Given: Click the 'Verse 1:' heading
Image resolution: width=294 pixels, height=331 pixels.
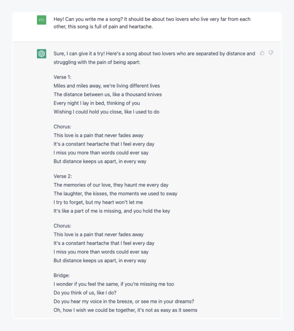Looking at the screenshot, I should click(62, 77).
